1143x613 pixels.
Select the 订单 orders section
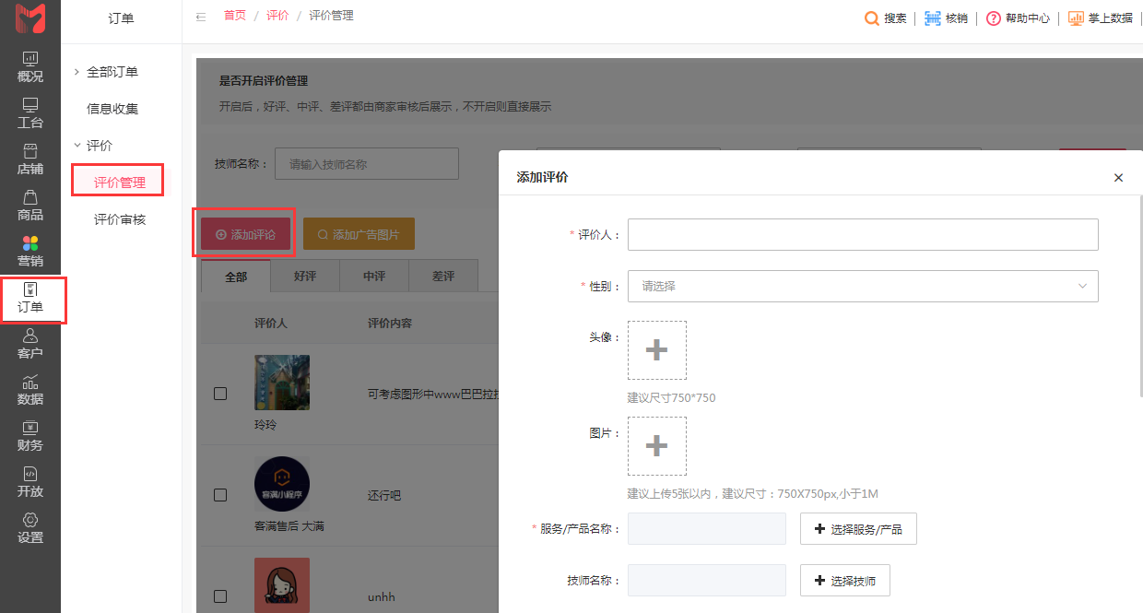tap(30, 298)
